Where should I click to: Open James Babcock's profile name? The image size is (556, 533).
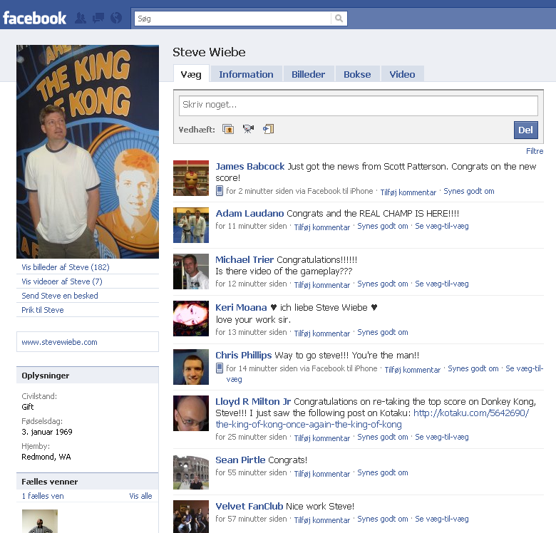(250, 166)
